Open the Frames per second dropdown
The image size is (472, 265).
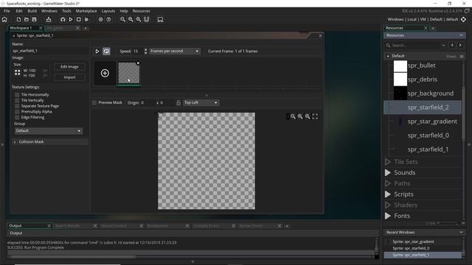point(175,52)
